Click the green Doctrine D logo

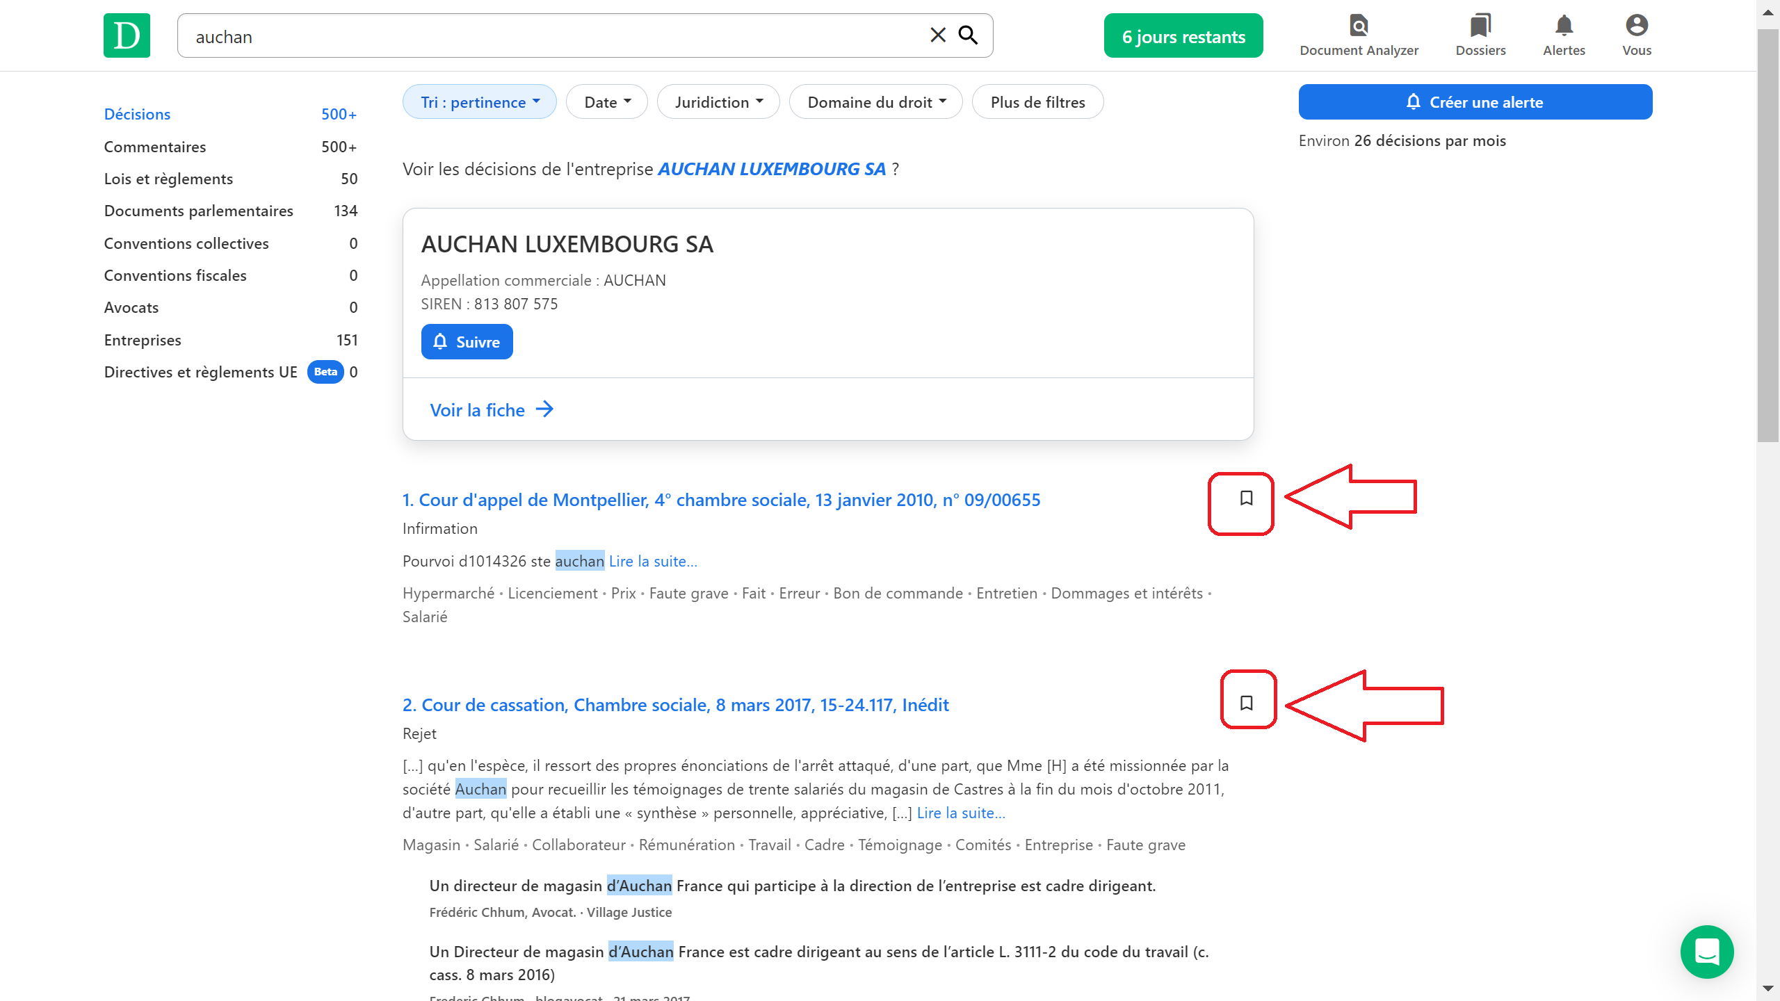(x=127, y=35)
